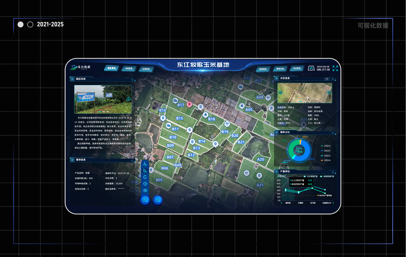Screen dimensions: 406x257
Task: Click the location marker directly above A21
Action: tap(259, 176)
